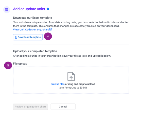Click the 'or drag and drop to upload' text
Viewport: 142px width, 115px height.
tap(80, 84)
